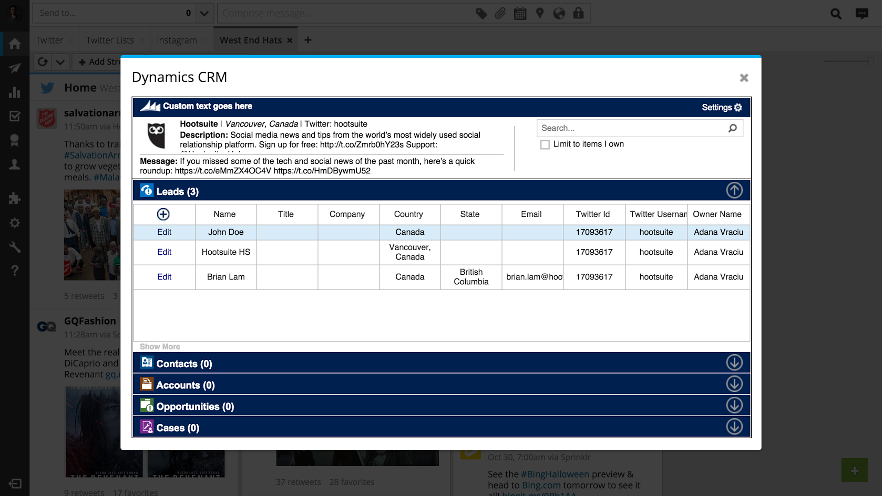Open the search magnifier in top bar

tap(836, 14)
